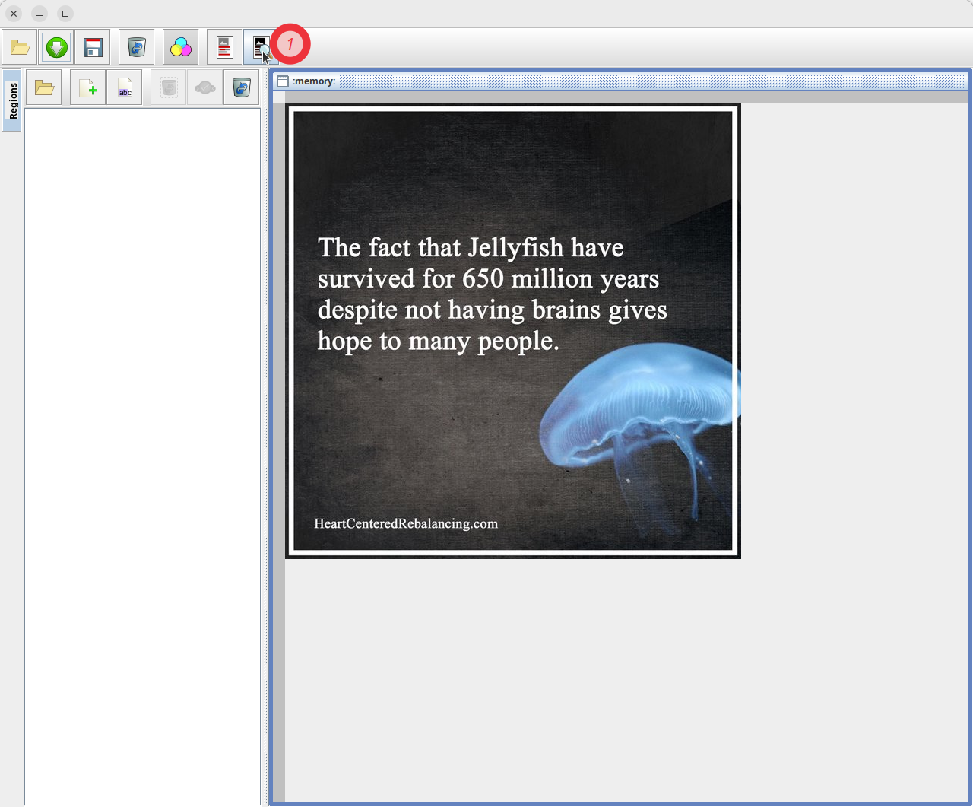Click the green download arrow button
Viewport: 973px width, 807px height.
[x=56, y=47]
